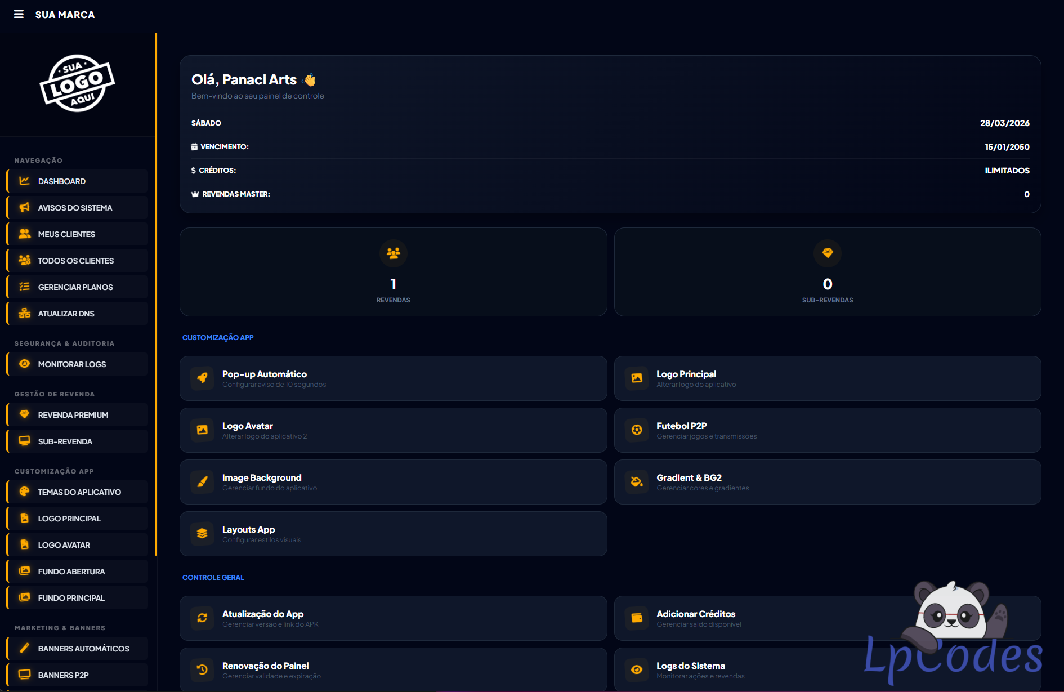This screenshot has width=1064, height=692.
Task: Open the Logo Avatar customization card
Action: [x=393, y=430]
